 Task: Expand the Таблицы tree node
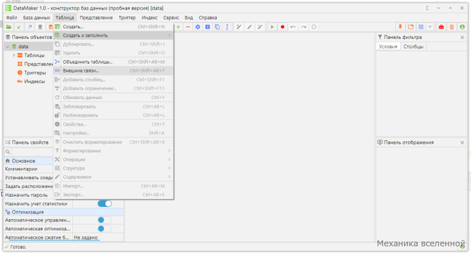14,55
